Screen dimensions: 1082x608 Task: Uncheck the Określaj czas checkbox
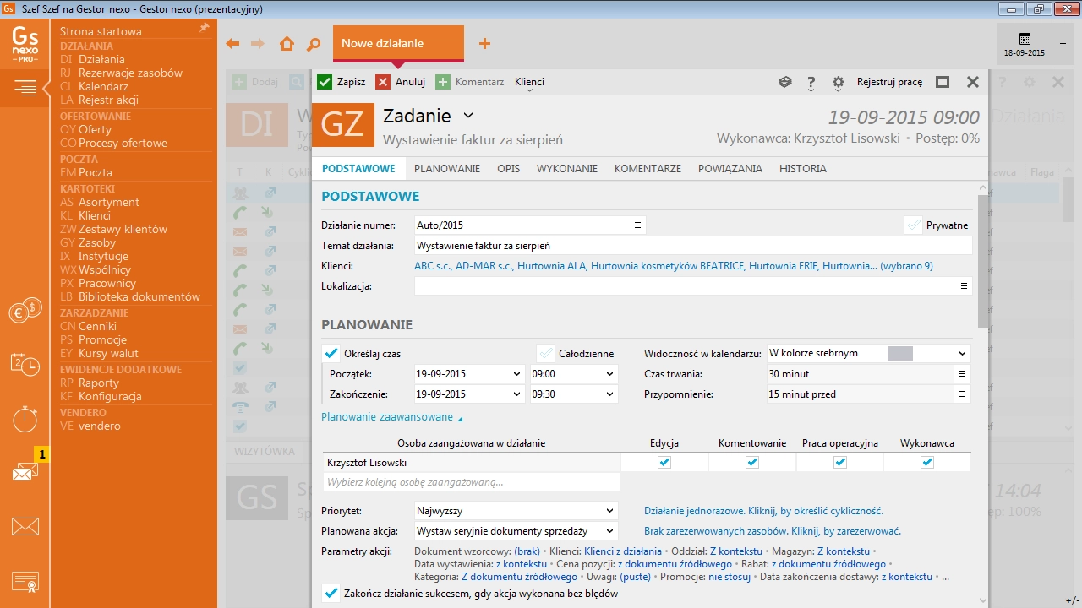(x=331, y=353)
